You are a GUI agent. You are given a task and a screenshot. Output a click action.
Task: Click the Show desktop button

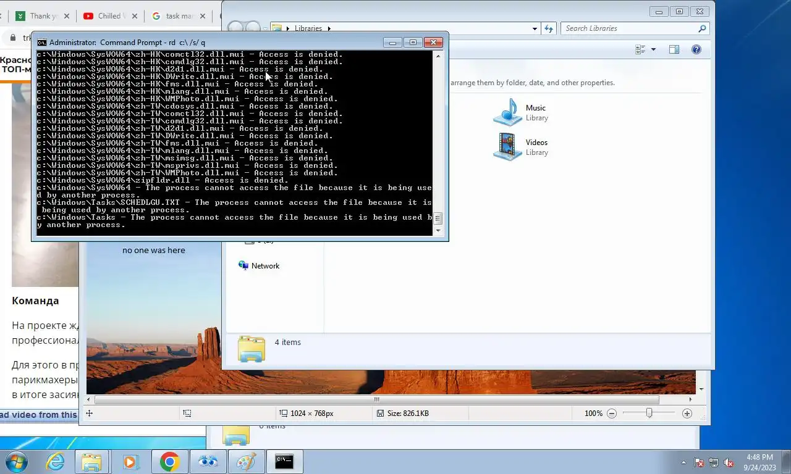pyautogui.click(x=787, y=462)
